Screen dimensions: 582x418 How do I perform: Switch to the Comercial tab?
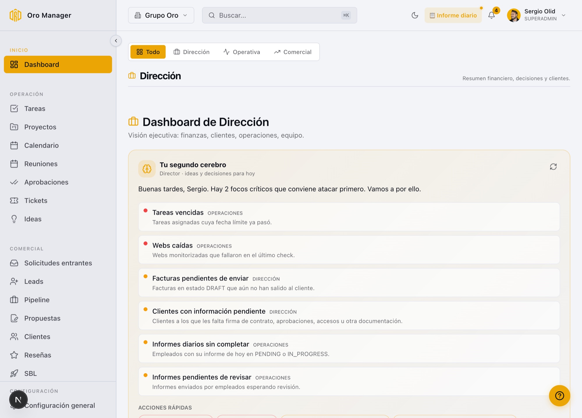tap(292, 52)
